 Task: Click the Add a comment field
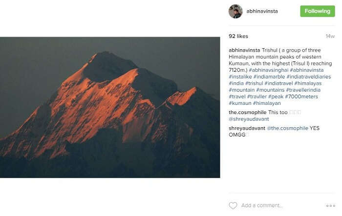click(x=281, y=205)
